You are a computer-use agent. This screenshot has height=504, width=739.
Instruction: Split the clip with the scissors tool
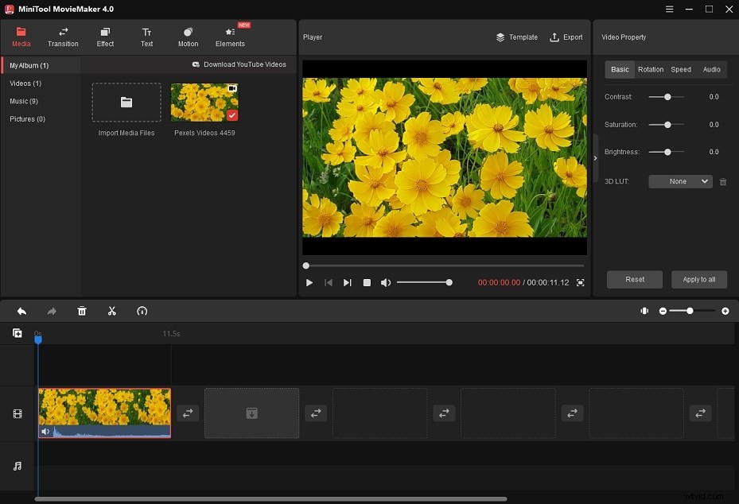(112, 311)
